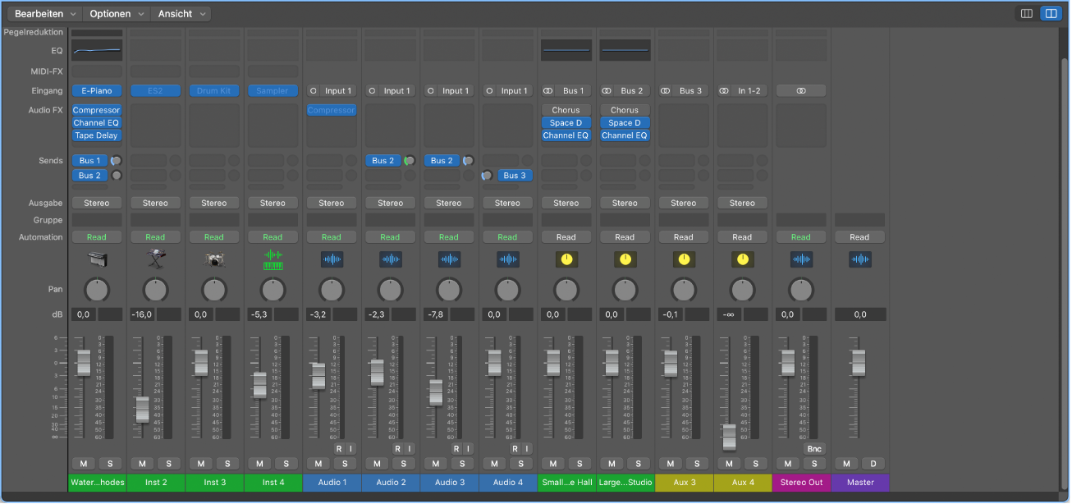Open the Read automation mode selector on Inst 2

tap(155, 236)
